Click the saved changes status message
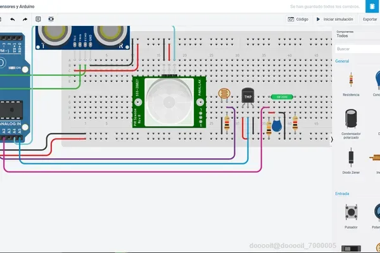This screenshot has width=380, height=253. point(325,6)
